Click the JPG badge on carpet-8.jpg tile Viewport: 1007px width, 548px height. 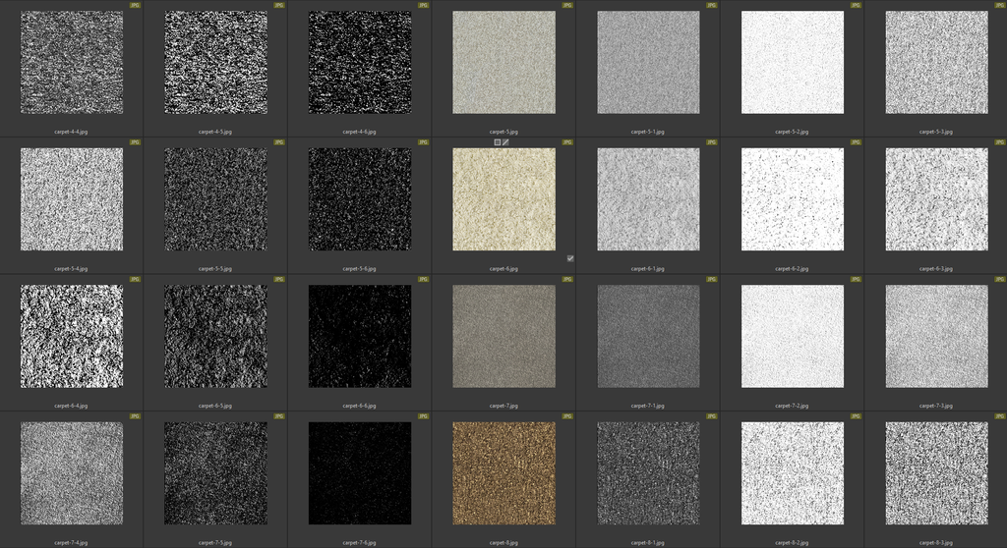(x=567, y=416)
